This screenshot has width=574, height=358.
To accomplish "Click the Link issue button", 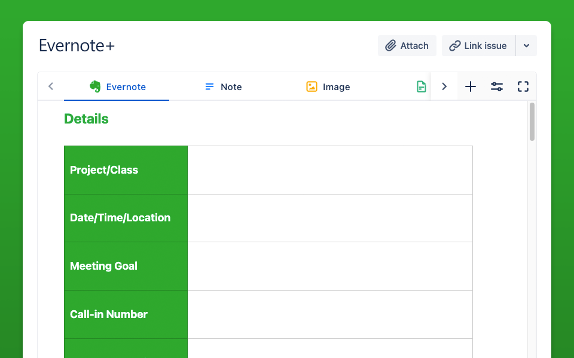I will click(478, 46).
